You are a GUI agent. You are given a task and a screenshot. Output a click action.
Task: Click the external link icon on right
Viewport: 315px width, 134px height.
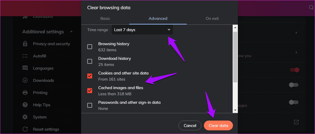[296, 122]
